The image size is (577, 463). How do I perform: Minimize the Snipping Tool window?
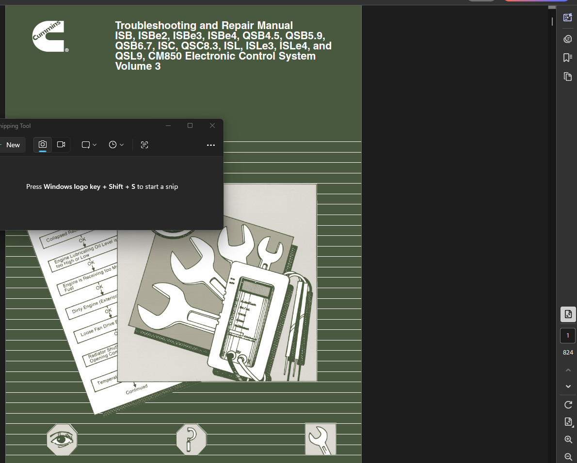click(x=168, y=125)
